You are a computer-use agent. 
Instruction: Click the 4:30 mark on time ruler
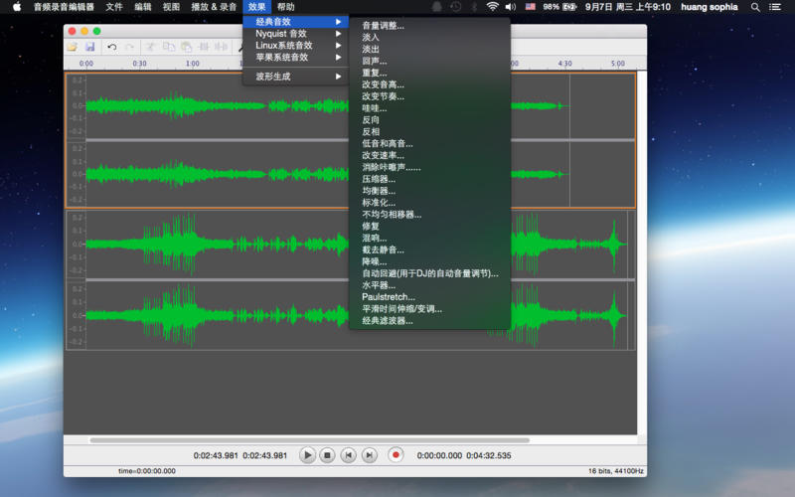[x=564, y=64]
